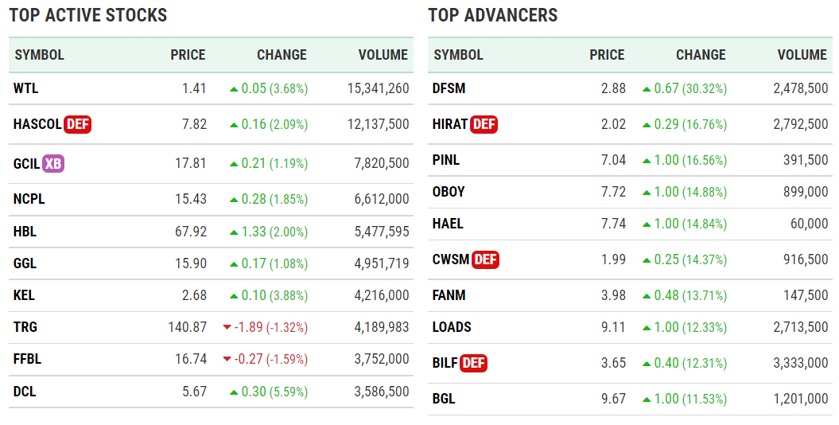Click the DEF badge beside BILF
The height and width of the screenshot is (425, 839).
pos(474,363)
